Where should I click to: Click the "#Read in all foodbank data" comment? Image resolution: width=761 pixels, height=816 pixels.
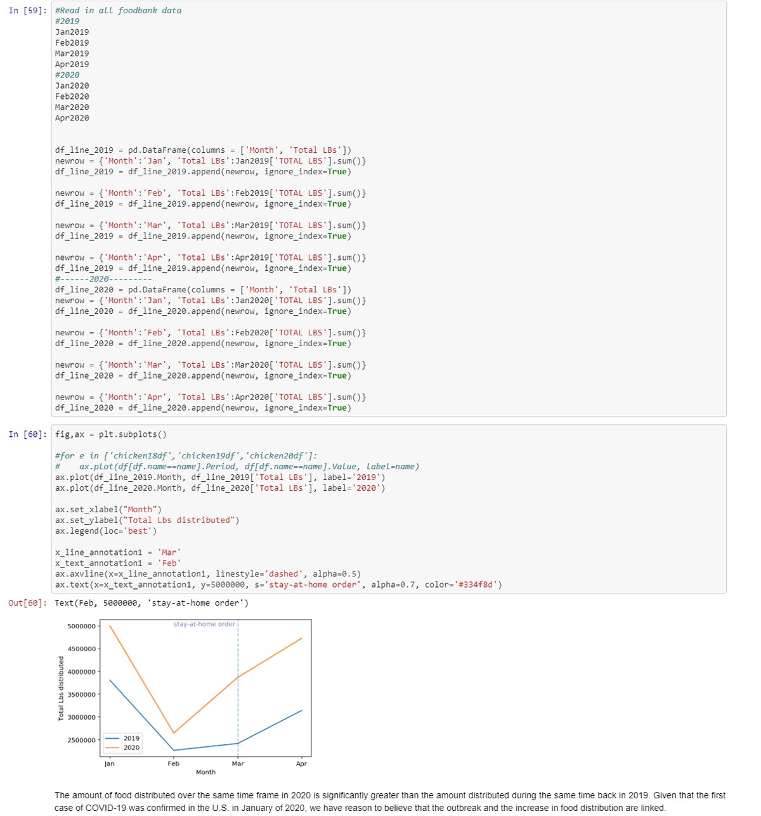tap(118, 11)
